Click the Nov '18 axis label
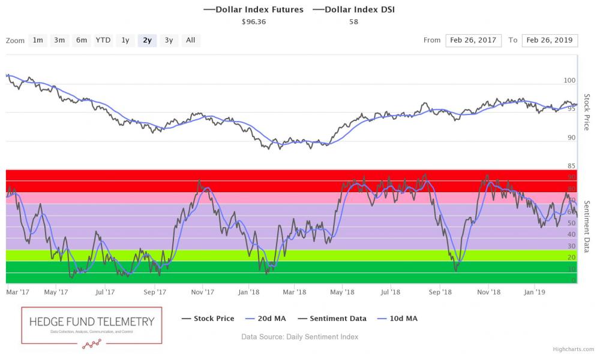 (488, 292)
